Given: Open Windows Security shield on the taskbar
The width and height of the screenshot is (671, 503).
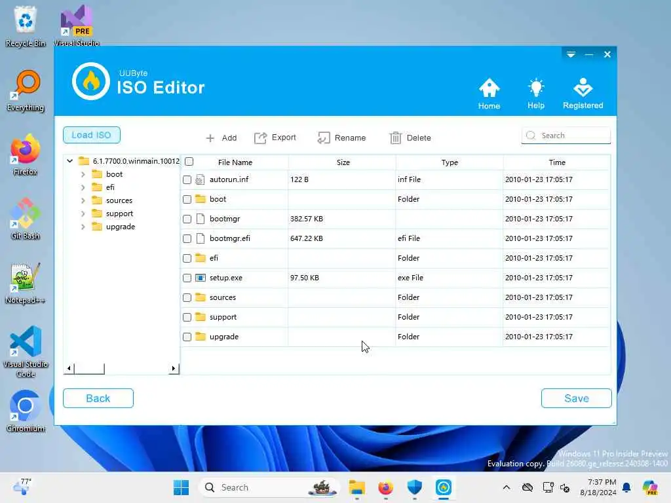Looking at the screenshot, I should [414, 487].
